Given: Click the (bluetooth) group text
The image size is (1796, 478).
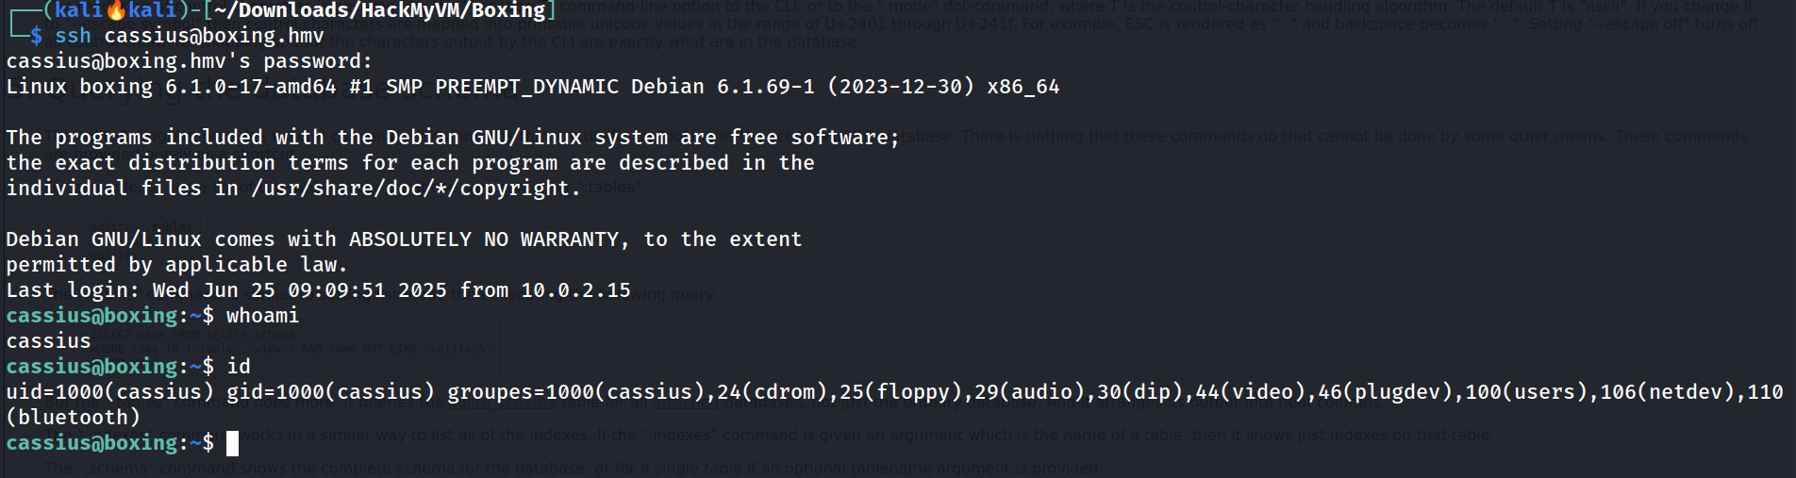Looking at the screenshot, I should pyautogui.click(x=73, y=418).
